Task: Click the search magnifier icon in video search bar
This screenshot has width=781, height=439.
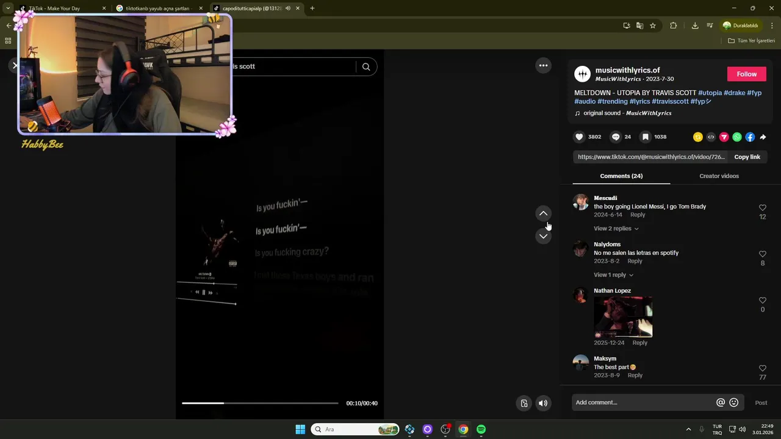Action: point(366,66)
